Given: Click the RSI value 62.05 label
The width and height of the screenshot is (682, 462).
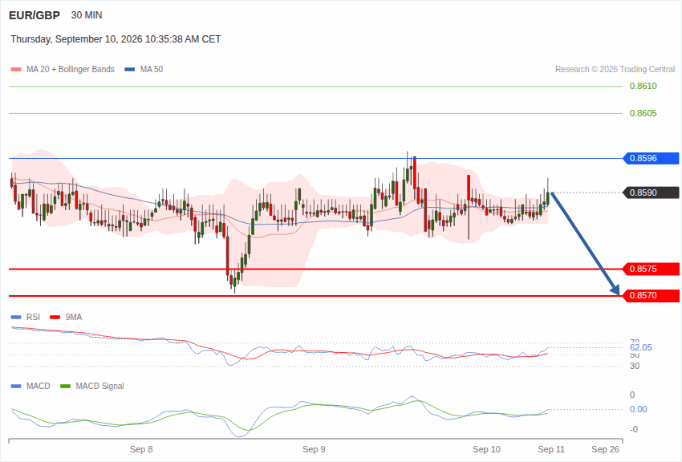Looking at the screenshot, I should click(x=641, y=347).
